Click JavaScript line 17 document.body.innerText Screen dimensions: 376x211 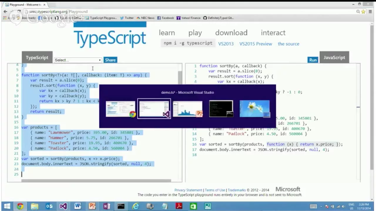click(x=264, y=149)
